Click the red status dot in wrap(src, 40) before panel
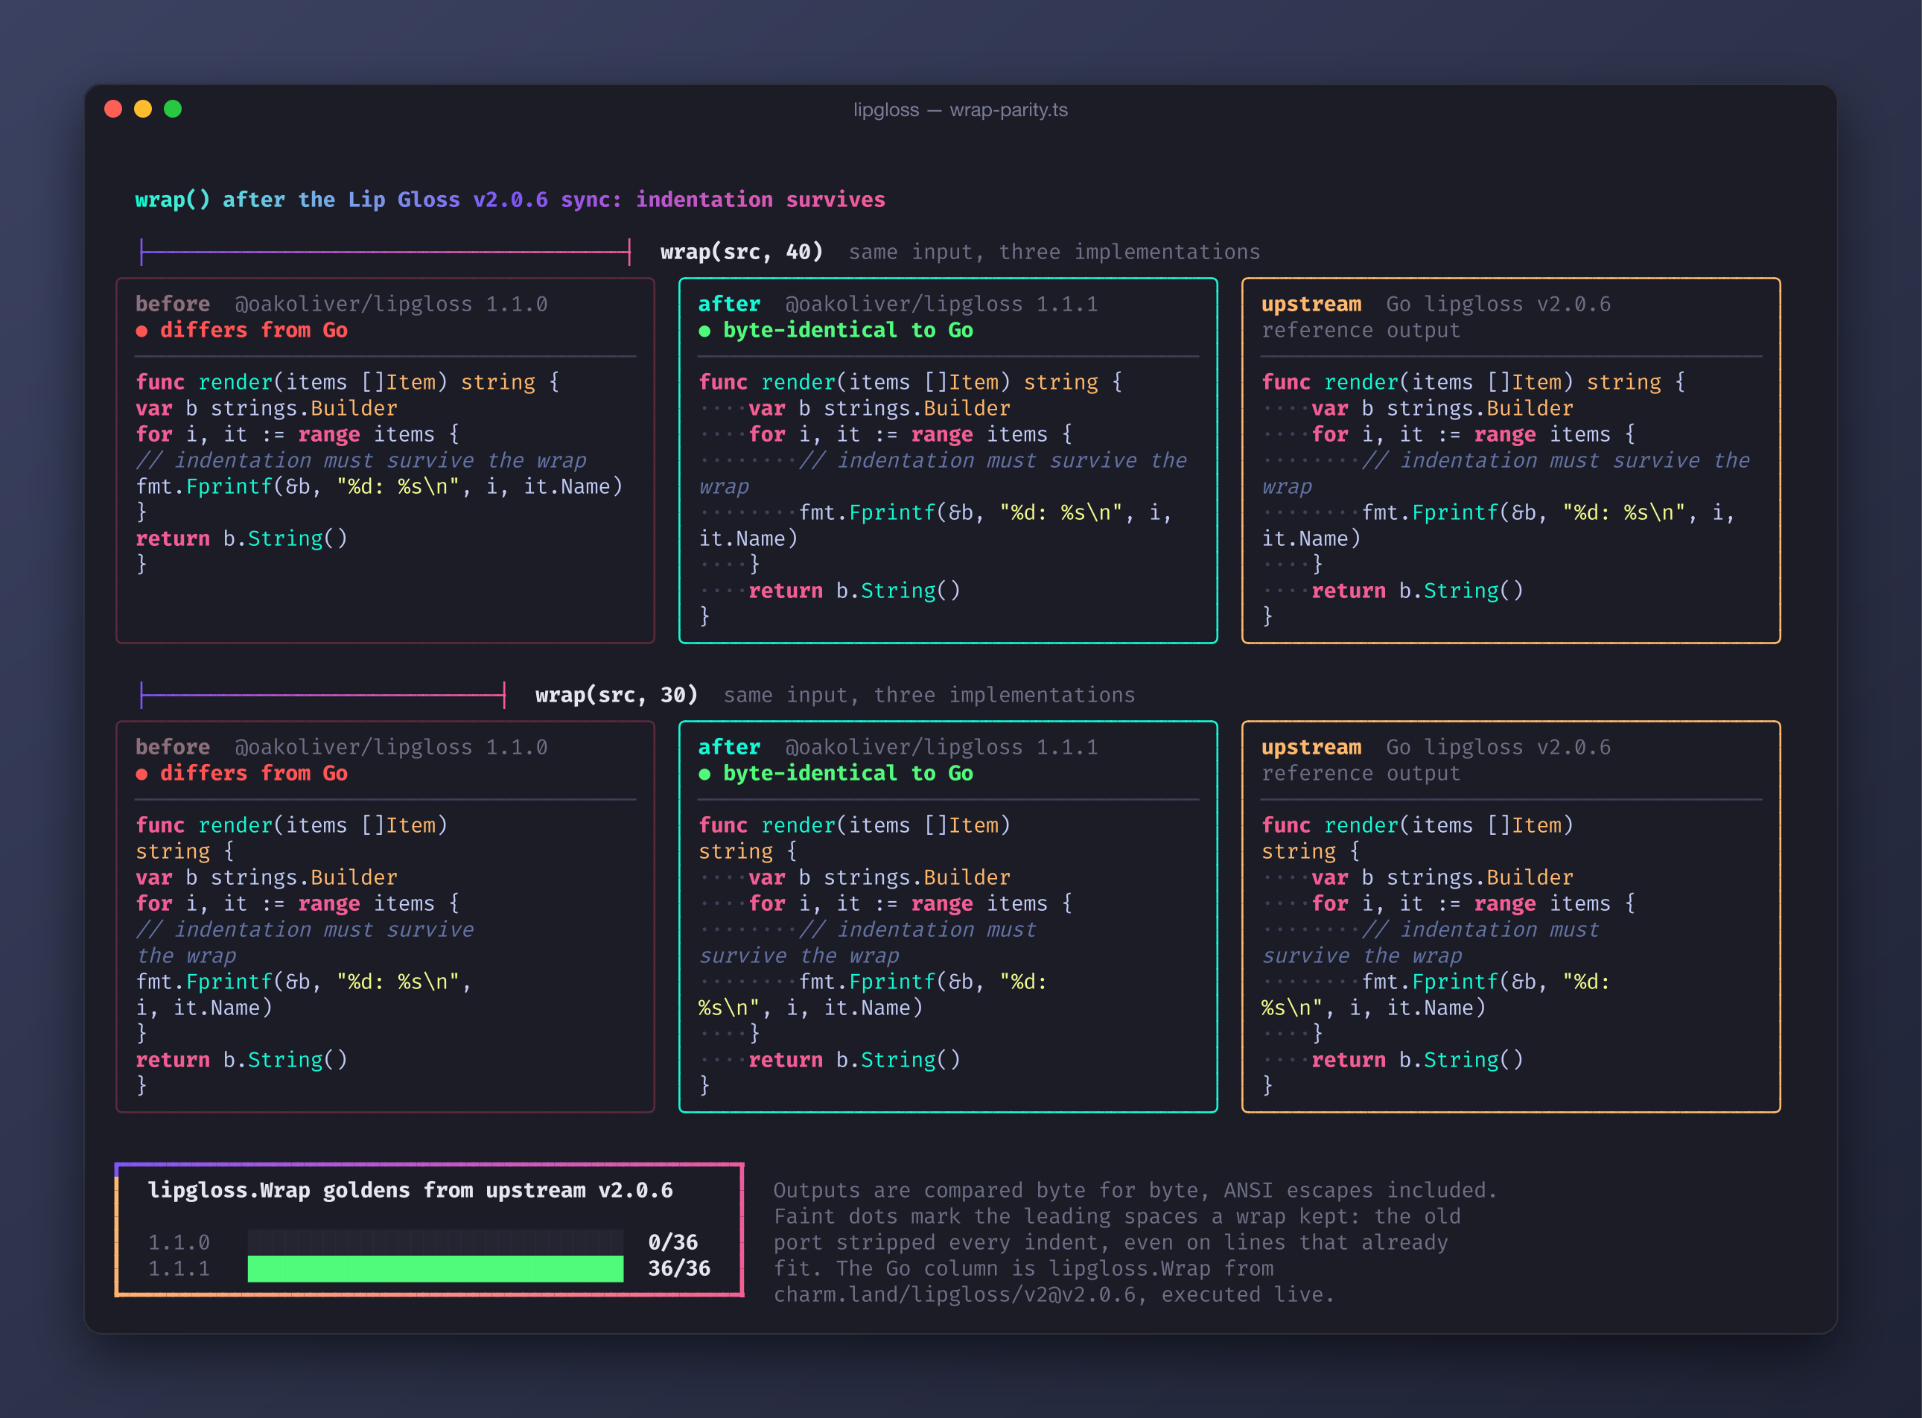Screen dimensions: 1922x1418 click(141, 331)
